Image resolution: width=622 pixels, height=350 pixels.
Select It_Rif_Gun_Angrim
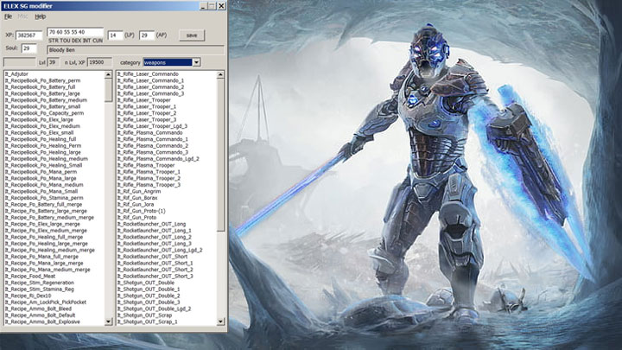[x=139, y=191]
